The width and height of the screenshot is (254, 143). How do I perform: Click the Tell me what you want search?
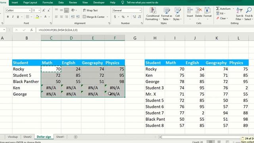pyautogui.click(x=142, y=2)
